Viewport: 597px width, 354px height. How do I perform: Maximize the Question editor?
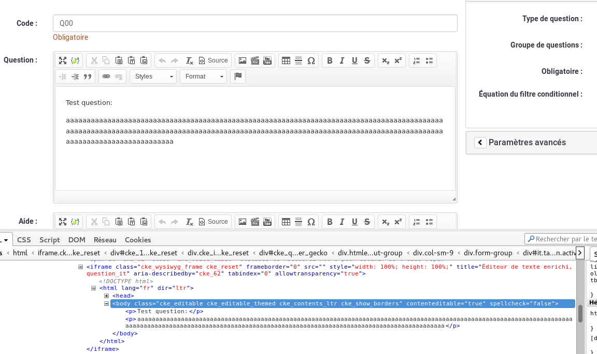coord(63,60)
